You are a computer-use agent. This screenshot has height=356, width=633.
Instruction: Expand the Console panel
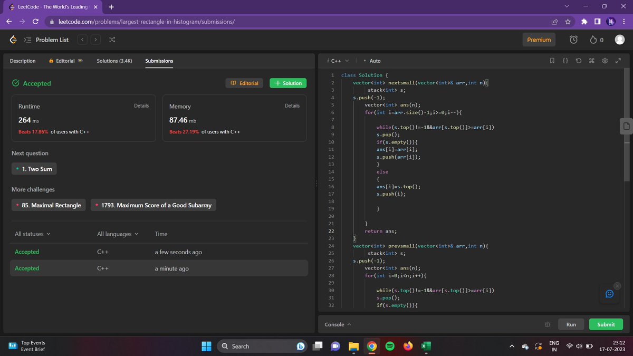[x=336, y=324]
